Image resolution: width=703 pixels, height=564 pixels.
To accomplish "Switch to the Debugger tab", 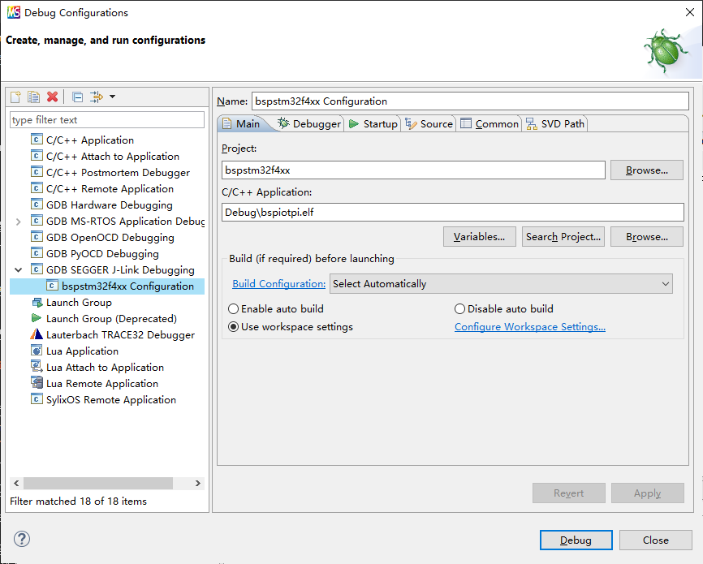I will coord(309,123).
